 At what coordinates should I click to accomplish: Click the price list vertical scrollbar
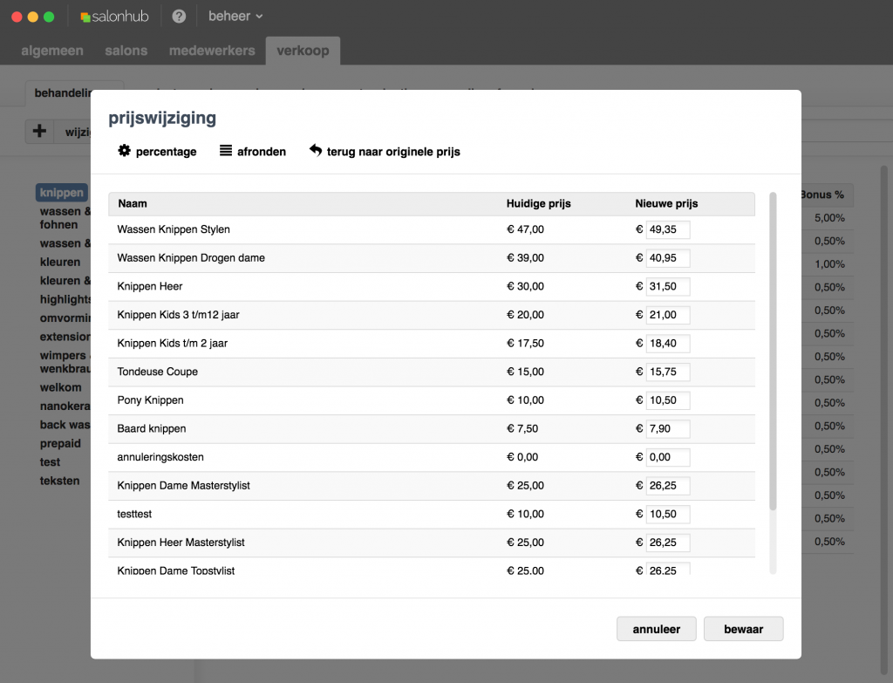tap(773, 349)
